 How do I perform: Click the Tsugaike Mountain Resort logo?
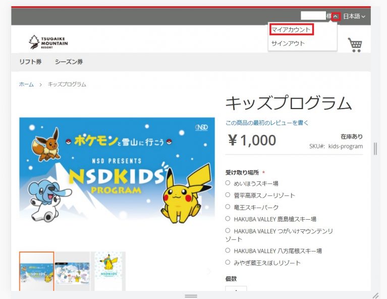[48, 42]
